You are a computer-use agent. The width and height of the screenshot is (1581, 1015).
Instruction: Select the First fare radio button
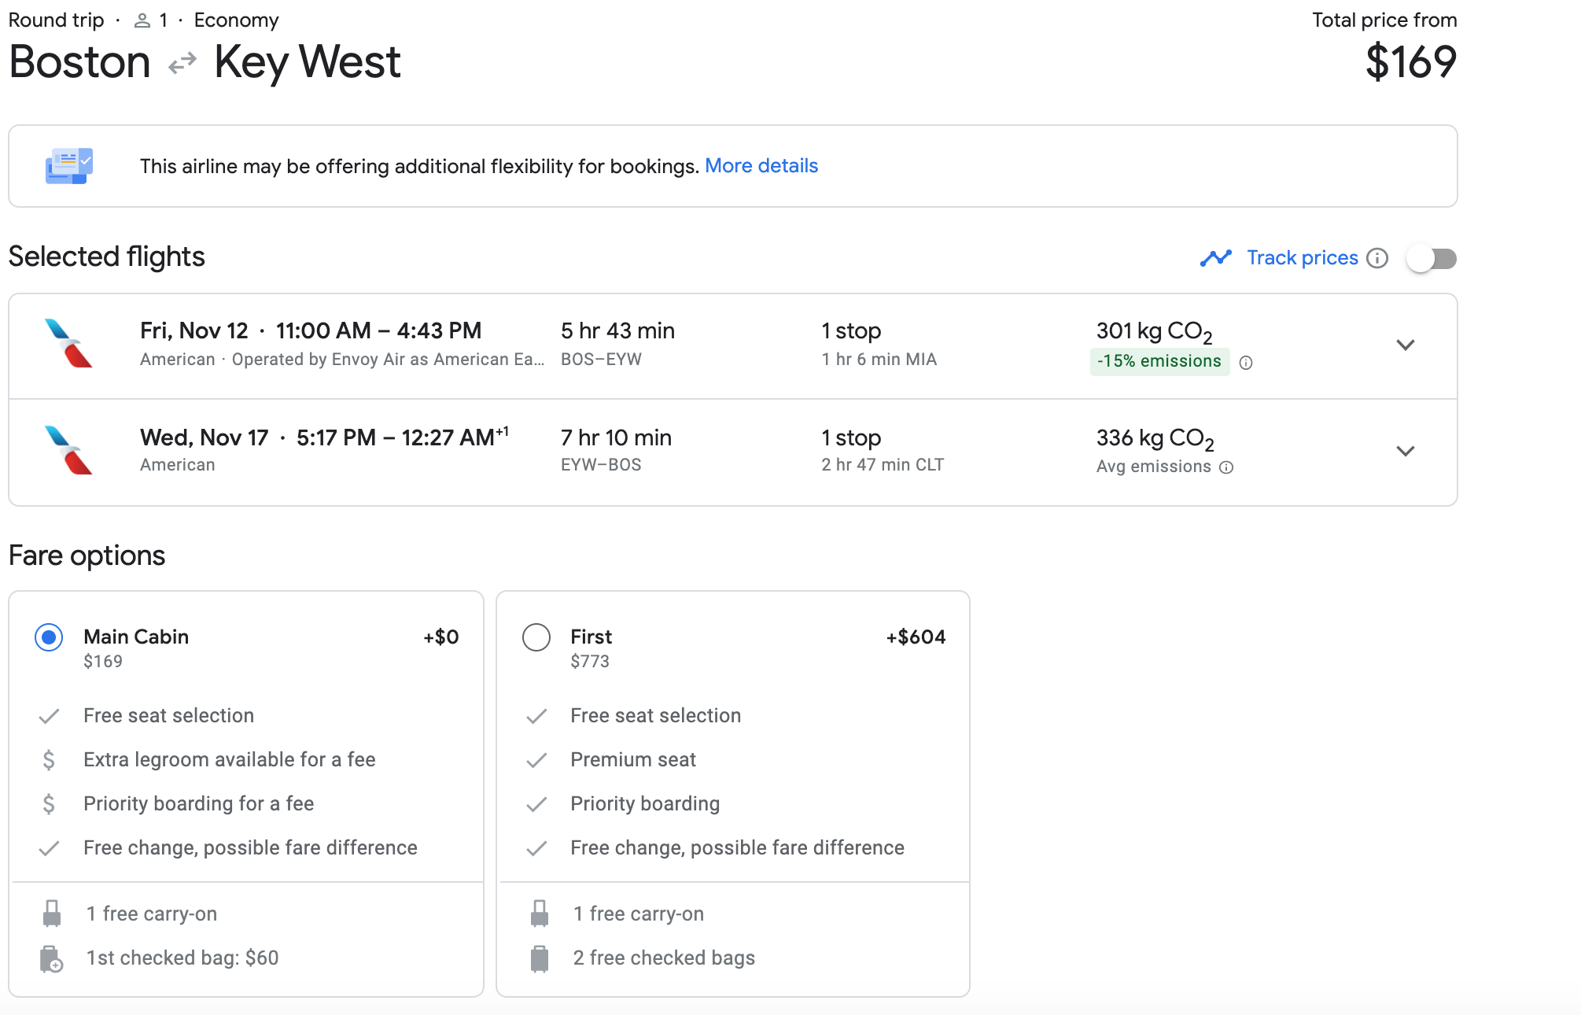click(x=536, y=637)
